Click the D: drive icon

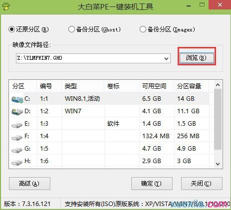point(17,112)
